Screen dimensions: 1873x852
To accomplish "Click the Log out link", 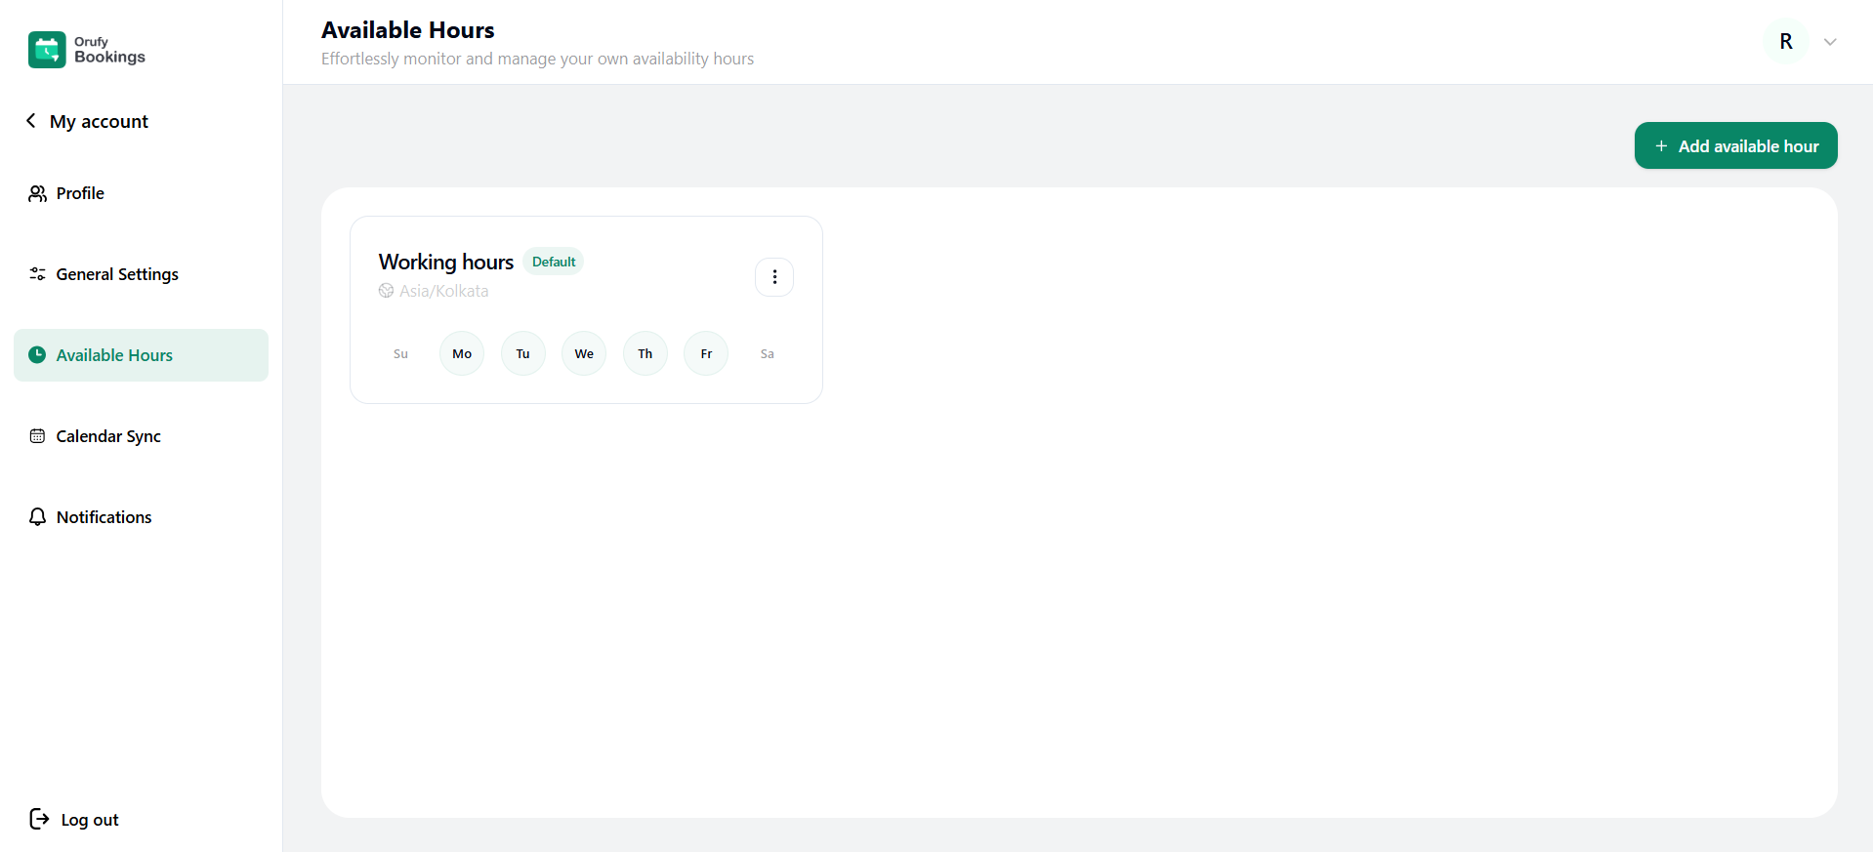I will click(x=90, y=820).
